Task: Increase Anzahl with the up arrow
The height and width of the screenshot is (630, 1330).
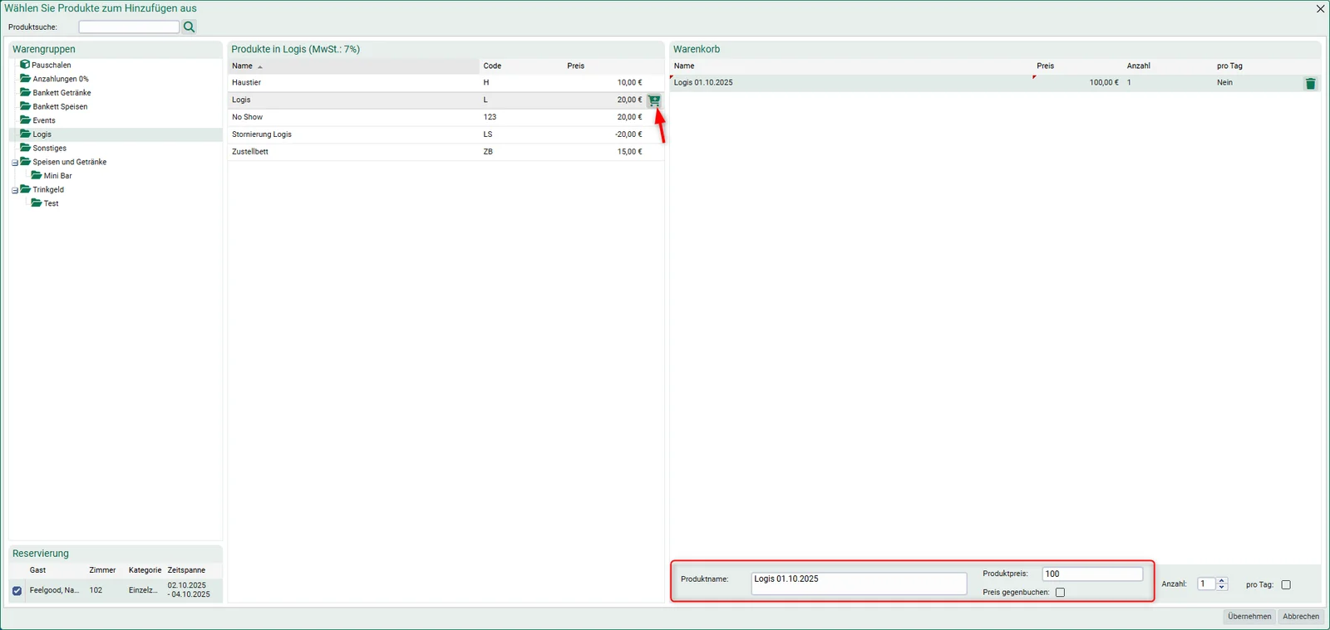Action: pos(1222,581)
